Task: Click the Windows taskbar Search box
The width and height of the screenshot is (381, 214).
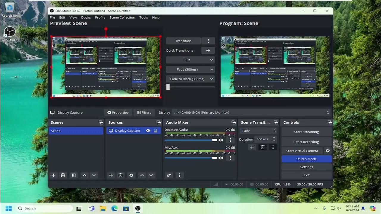Action: coord(44,208)
